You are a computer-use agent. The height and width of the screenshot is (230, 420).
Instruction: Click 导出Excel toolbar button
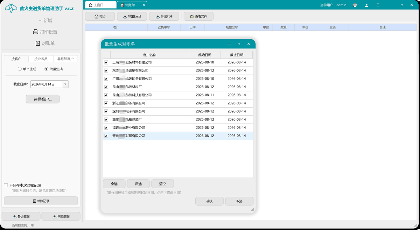(132, 16)
